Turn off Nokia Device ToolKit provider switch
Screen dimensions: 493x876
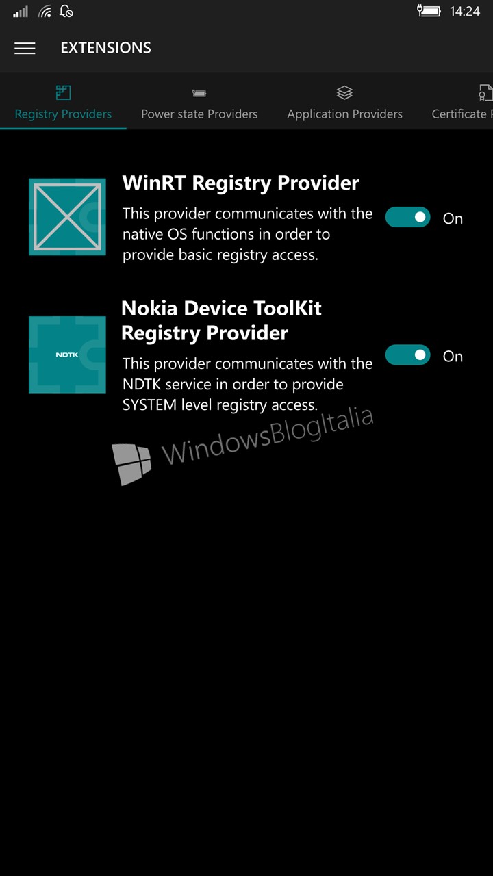(407, 355)
